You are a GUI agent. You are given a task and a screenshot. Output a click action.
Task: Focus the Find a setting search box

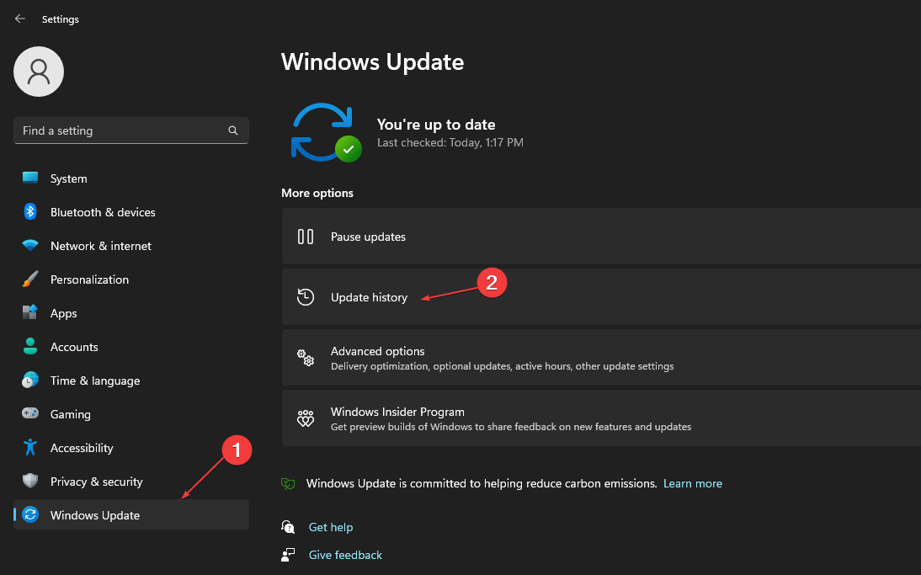point(131,130)
